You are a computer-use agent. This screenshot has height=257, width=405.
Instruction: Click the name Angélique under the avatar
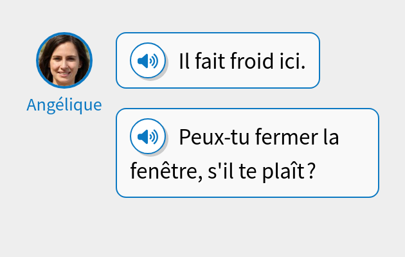click(x=64, y=105)
